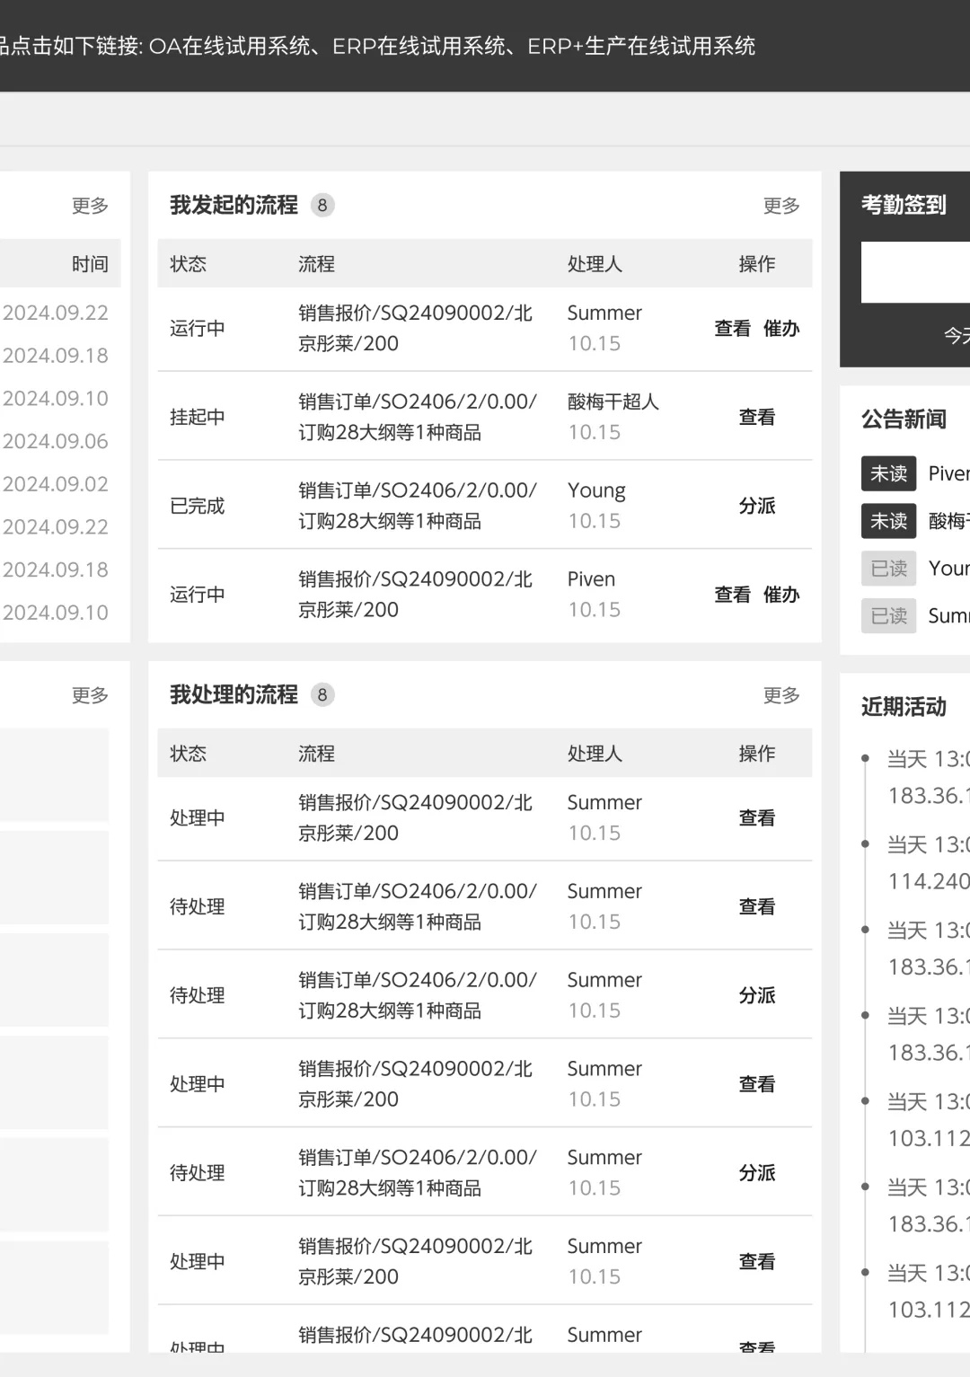The height and width of the screenshot is (1377, 970).
Task: Click the count badge 8 beside 我发起的流程
Action: click(x=322, y=205)
